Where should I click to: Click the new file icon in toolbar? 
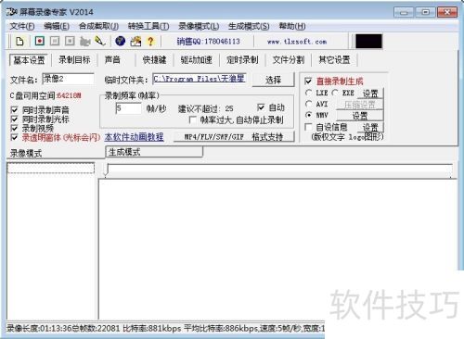tap(19, 41)
